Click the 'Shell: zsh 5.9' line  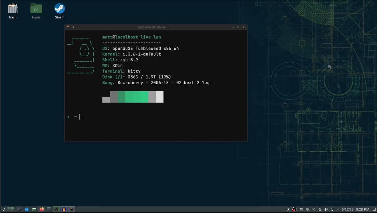[120, 60]
